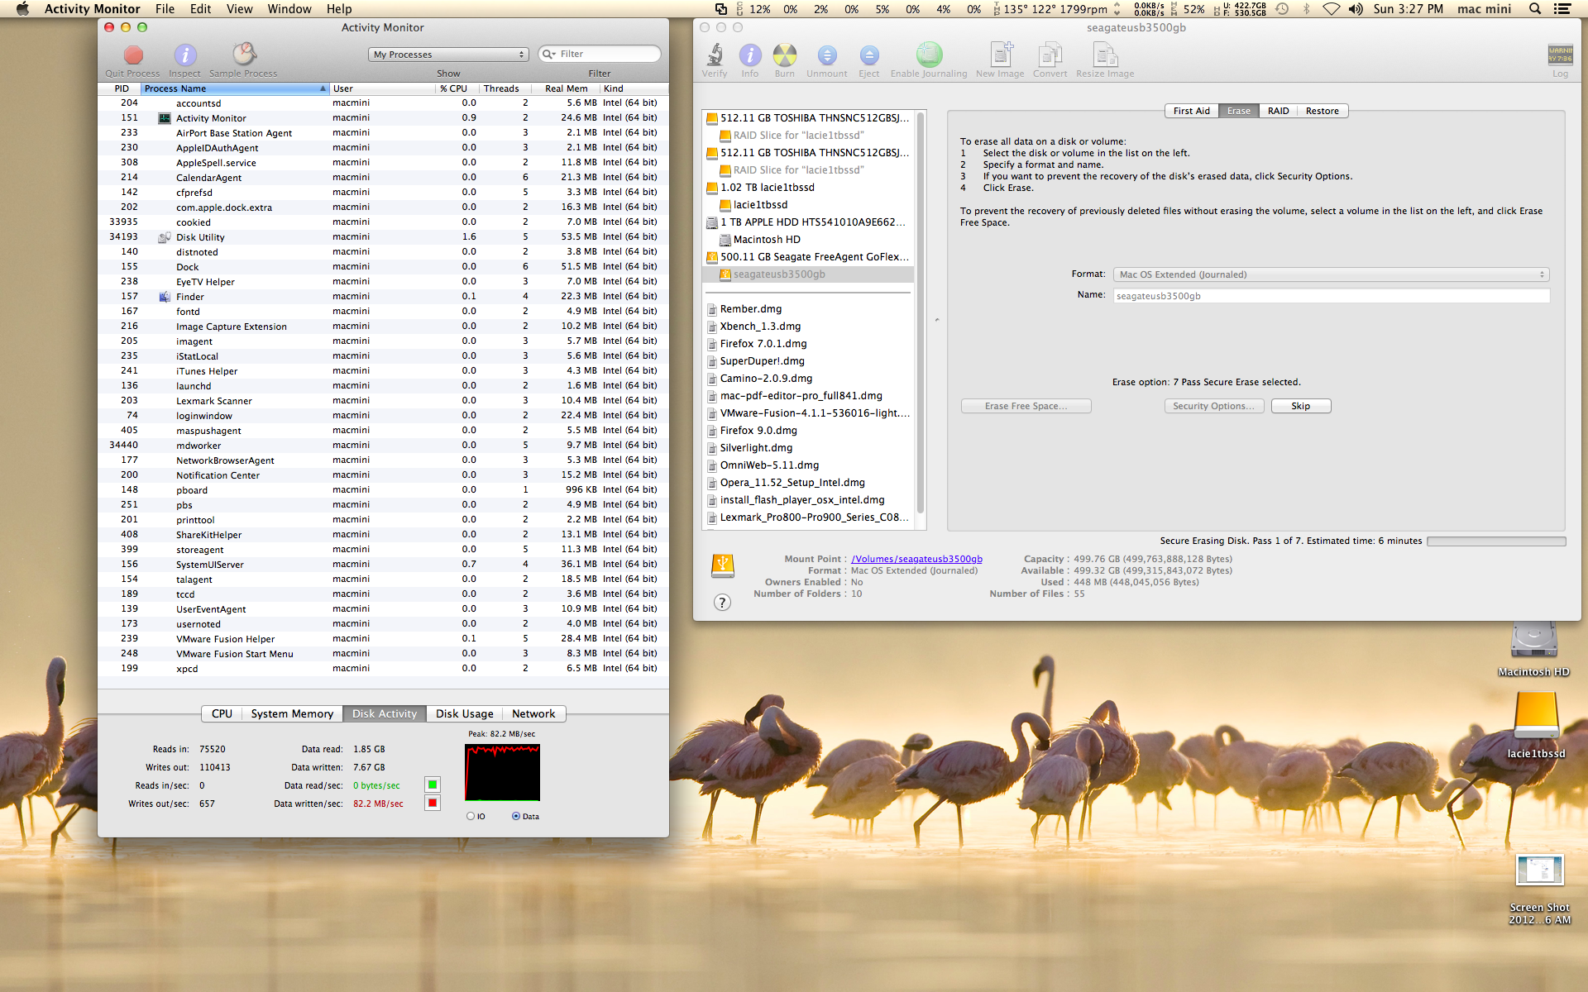Click the Quit Process stop icon

pyautogui.click(x=133, y=55)
